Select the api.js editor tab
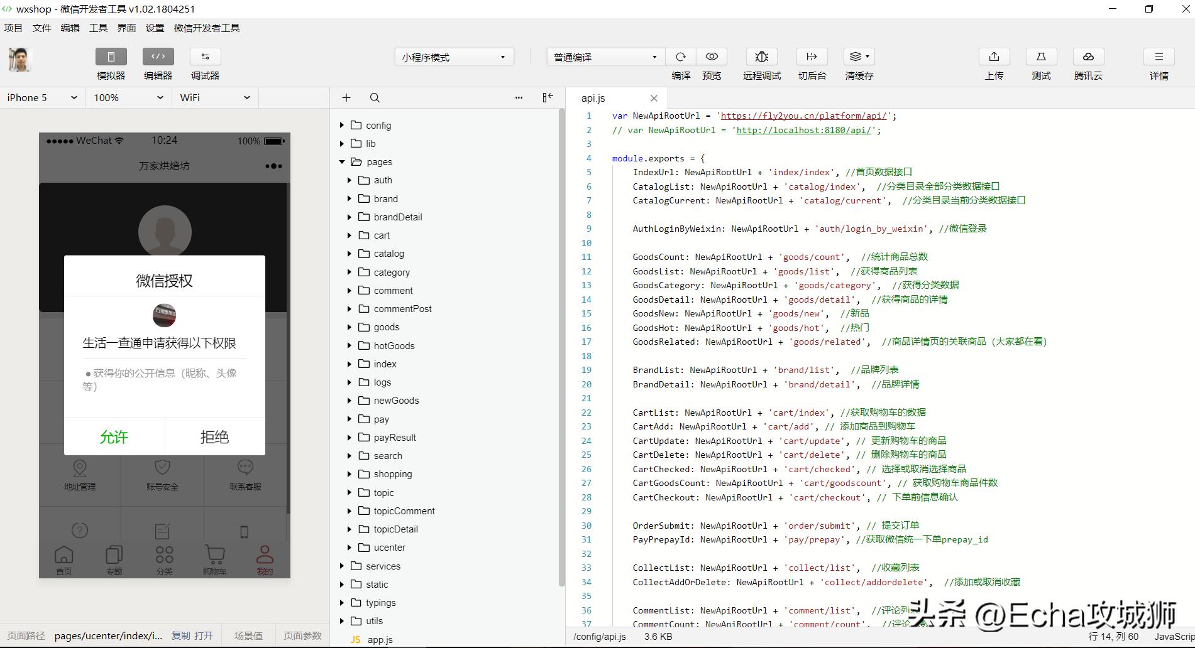This screenshot has height=648, width=1195. [x=593, y=98]
